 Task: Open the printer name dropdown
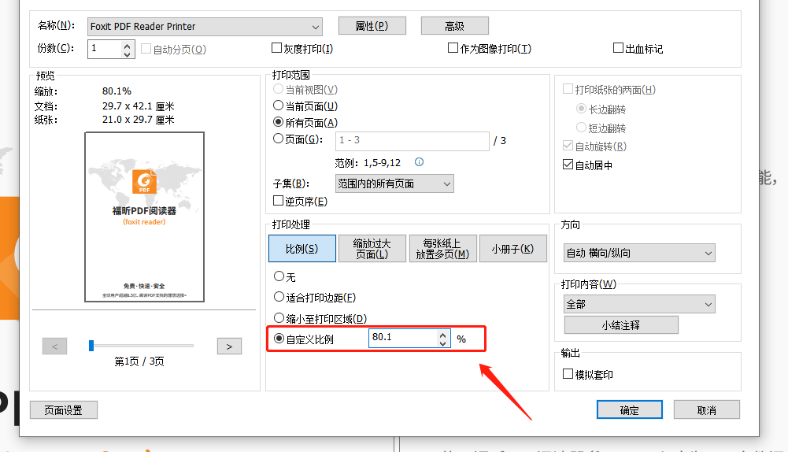click(x=315, y=26)
